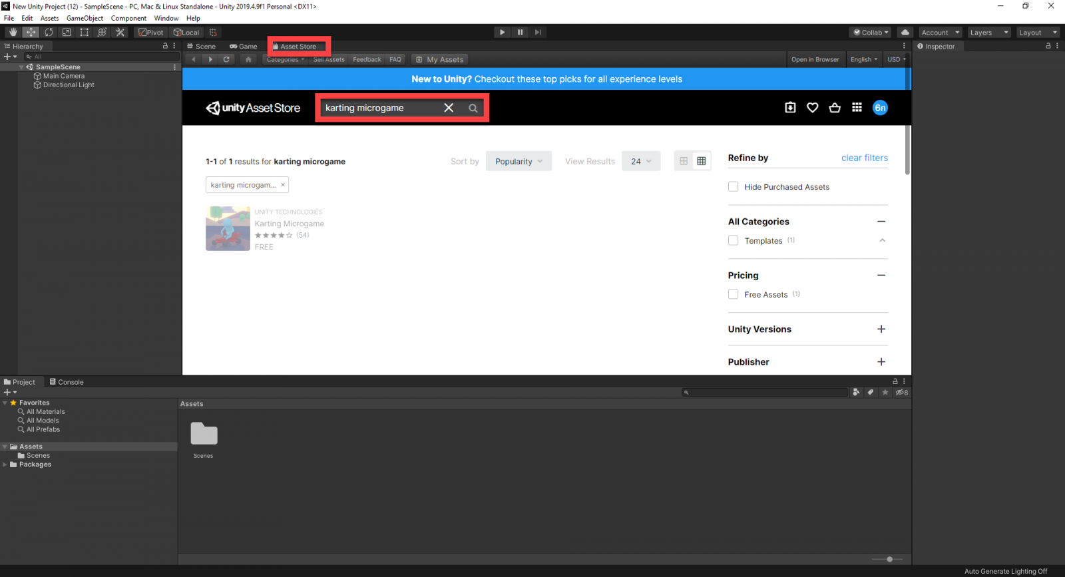Click Open in Browser
This screenshot has width=1065, height=577.
[815, 59]
